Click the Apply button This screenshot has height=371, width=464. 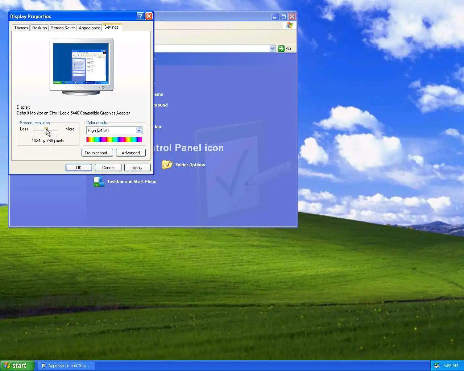tap(137, 168)
